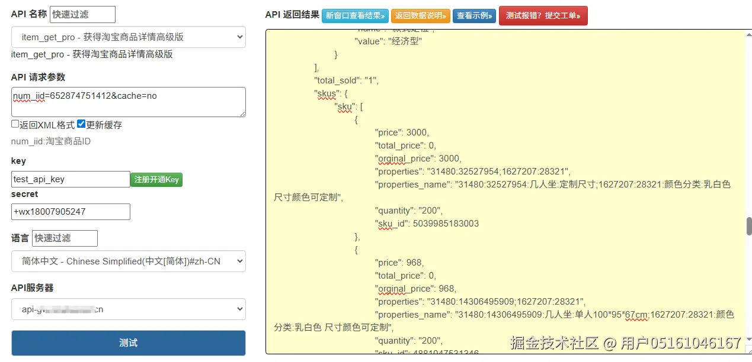Click properties "31480:32527954;1627207:28321" line
The width and height of the screenshot is (752, 362).
[472, 172]
